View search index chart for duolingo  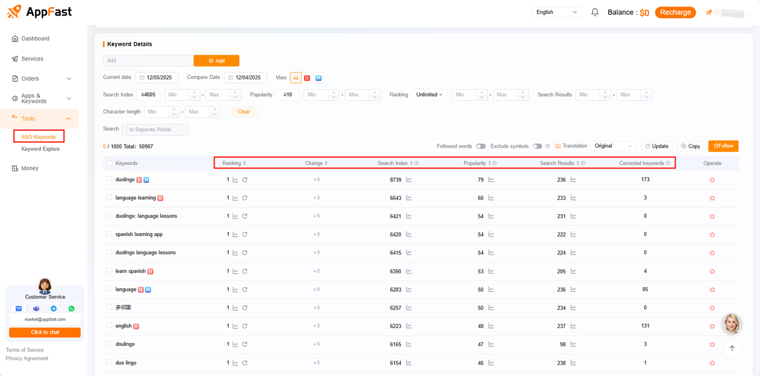408,180
